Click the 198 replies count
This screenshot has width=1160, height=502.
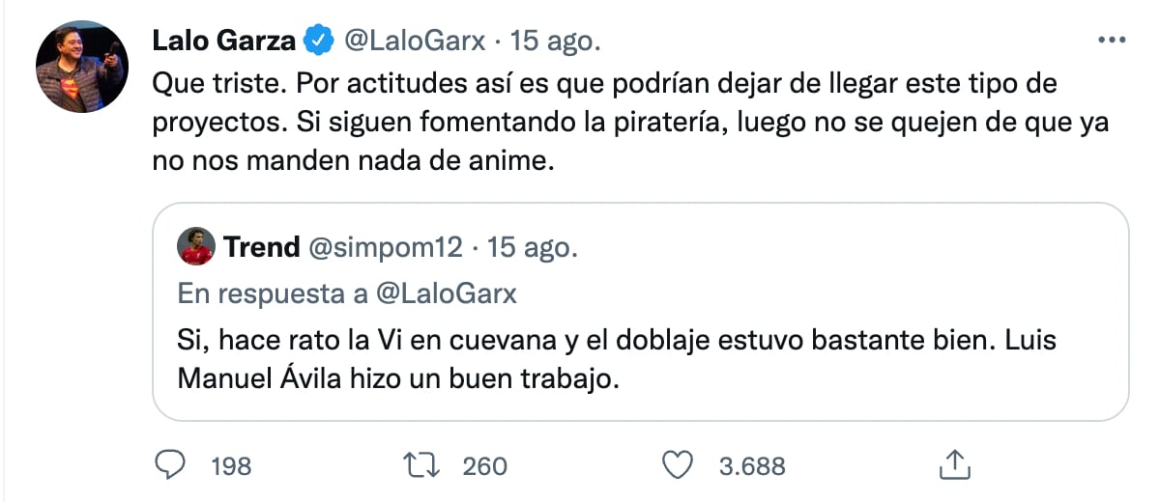coord(230,466)
